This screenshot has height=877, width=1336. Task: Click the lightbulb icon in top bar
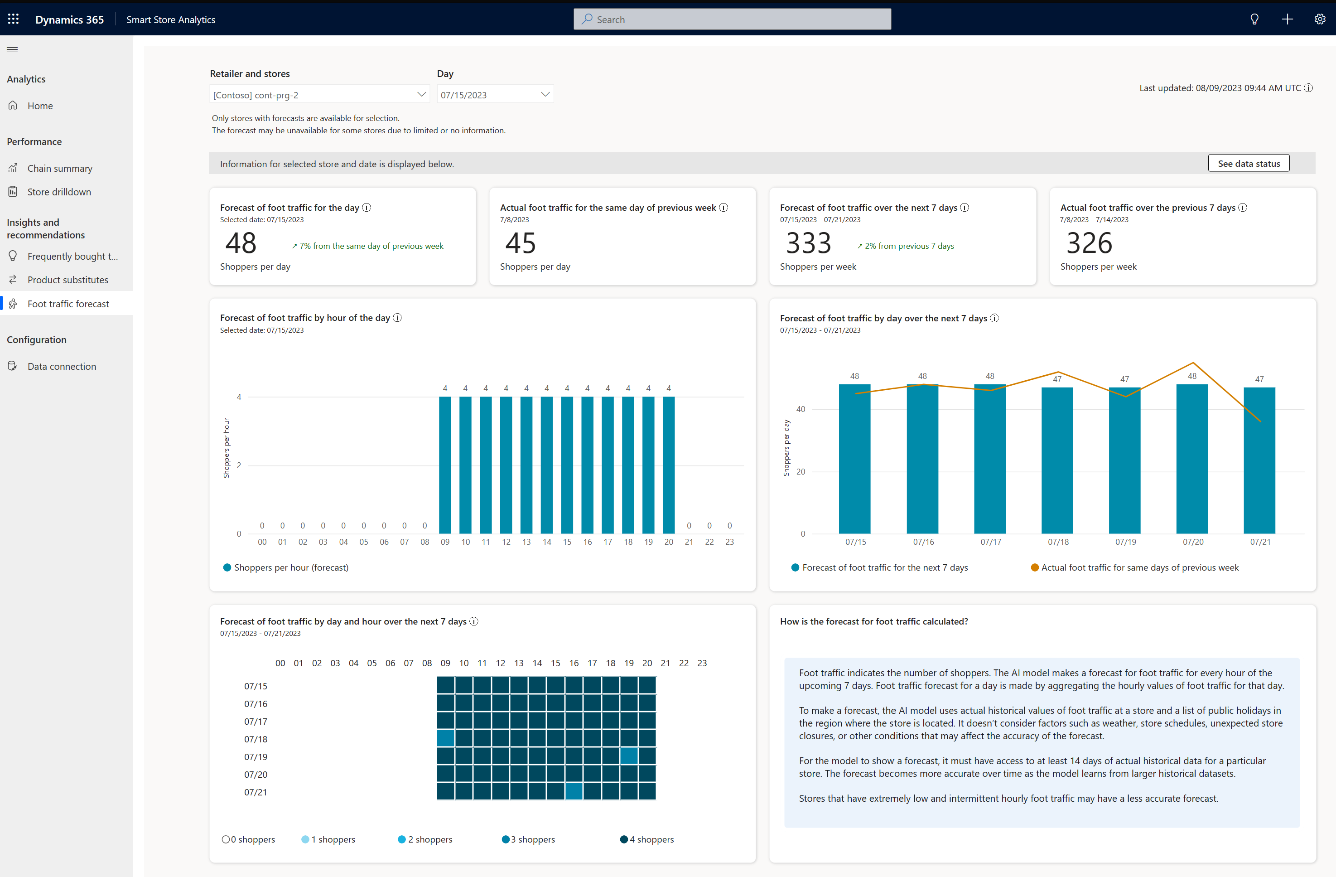1254,19
